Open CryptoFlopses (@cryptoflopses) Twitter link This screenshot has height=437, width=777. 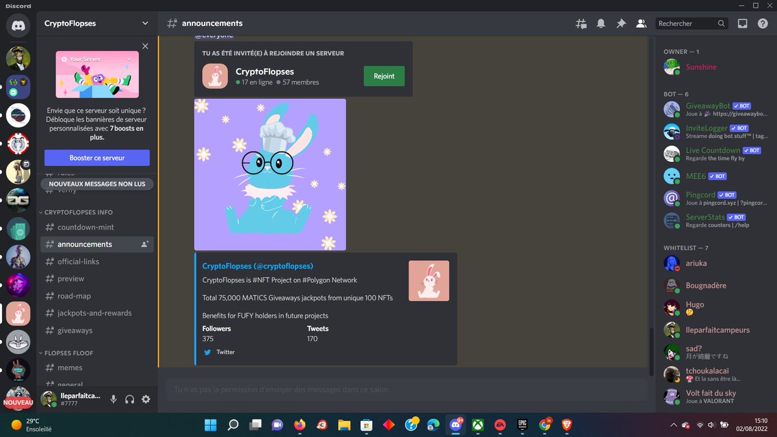[258, 266]
